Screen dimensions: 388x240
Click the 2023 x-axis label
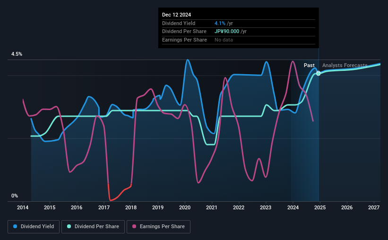point(266,207)
